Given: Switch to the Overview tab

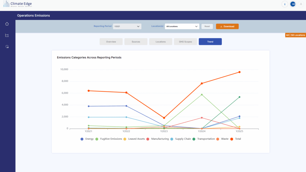Looking at the screenshot, I should pos(111,42).
